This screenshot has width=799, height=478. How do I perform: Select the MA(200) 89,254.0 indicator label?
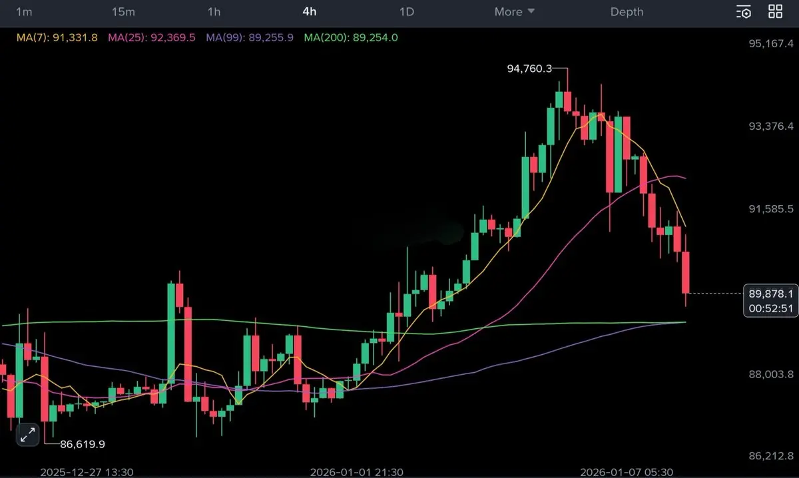coord(351,37)
